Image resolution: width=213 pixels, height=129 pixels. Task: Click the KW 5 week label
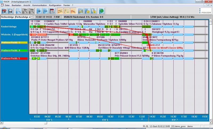[x=49, y=120]
